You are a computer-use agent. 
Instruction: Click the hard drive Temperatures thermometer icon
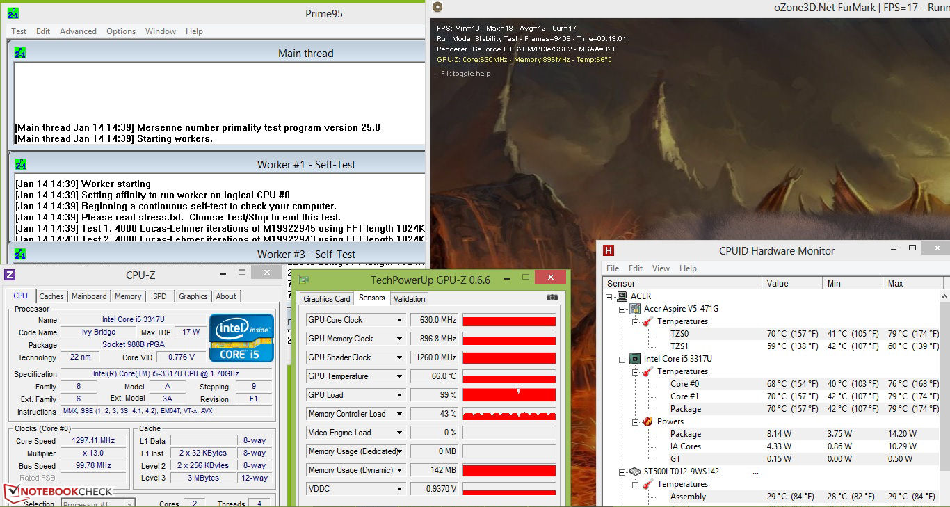tap(647, 484)
